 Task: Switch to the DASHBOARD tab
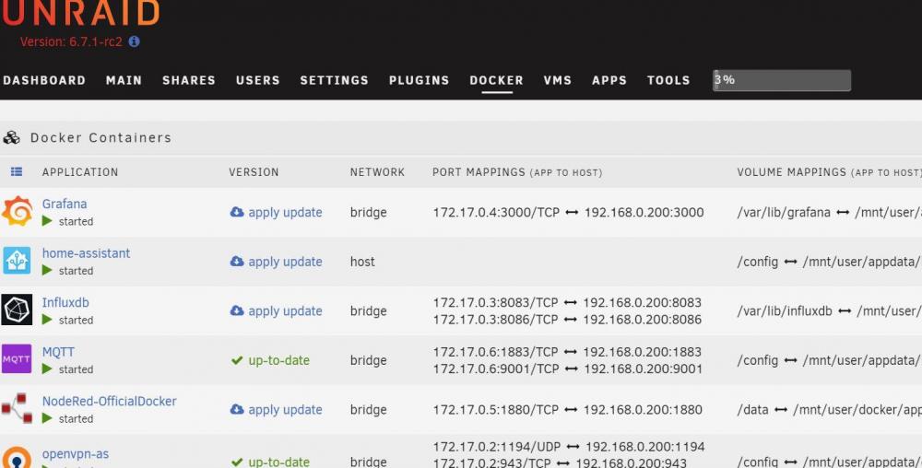[44, 80]
